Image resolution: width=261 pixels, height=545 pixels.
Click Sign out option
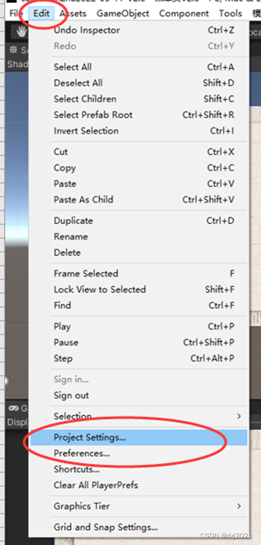[139, 395]
